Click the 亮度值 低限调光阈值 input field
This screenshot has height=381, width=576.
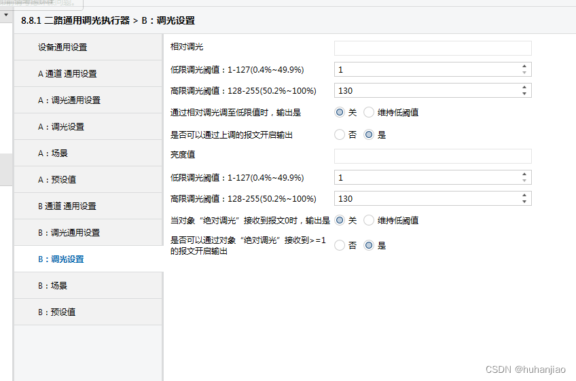coord(426,177)
